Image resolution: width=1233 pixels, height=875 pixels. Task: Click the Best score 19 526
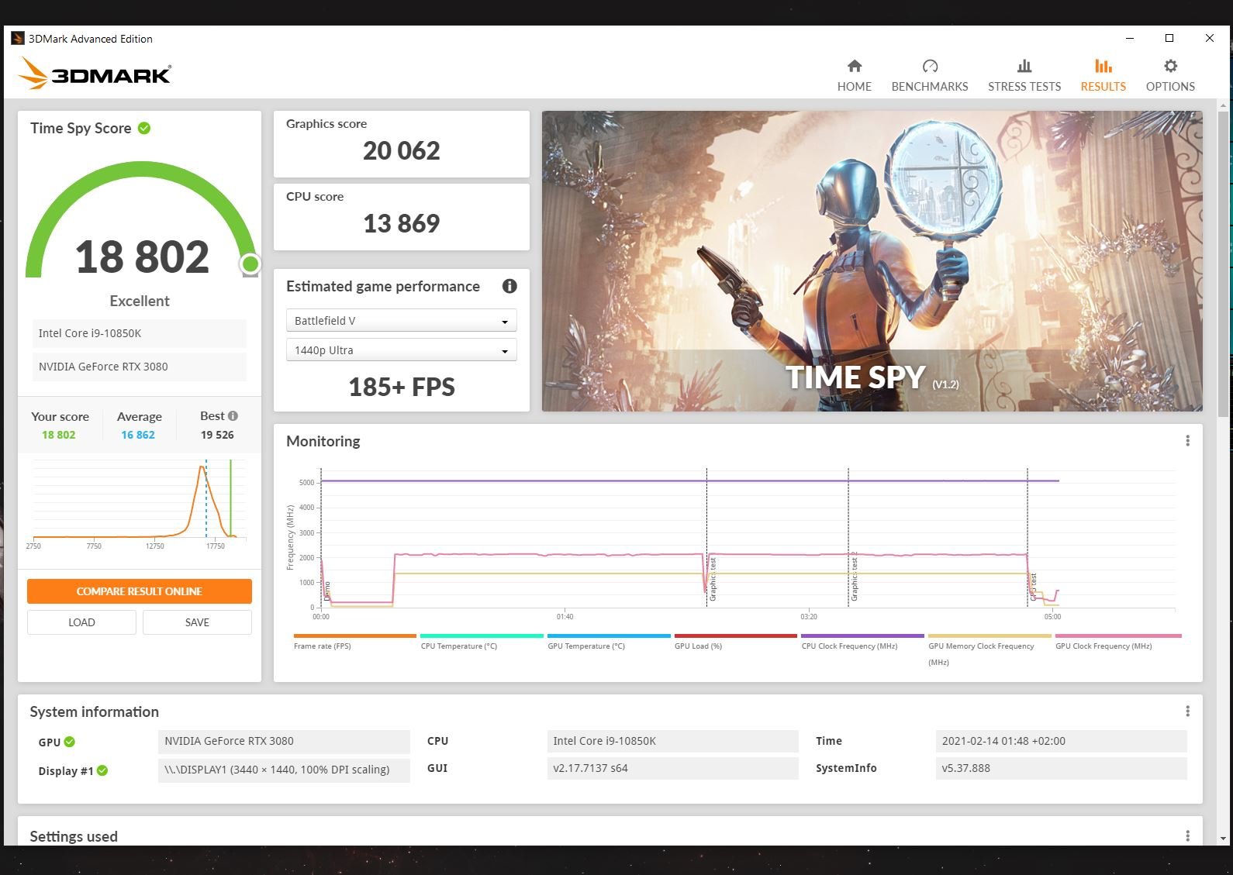pyautogui.click(x=217, y=435)
